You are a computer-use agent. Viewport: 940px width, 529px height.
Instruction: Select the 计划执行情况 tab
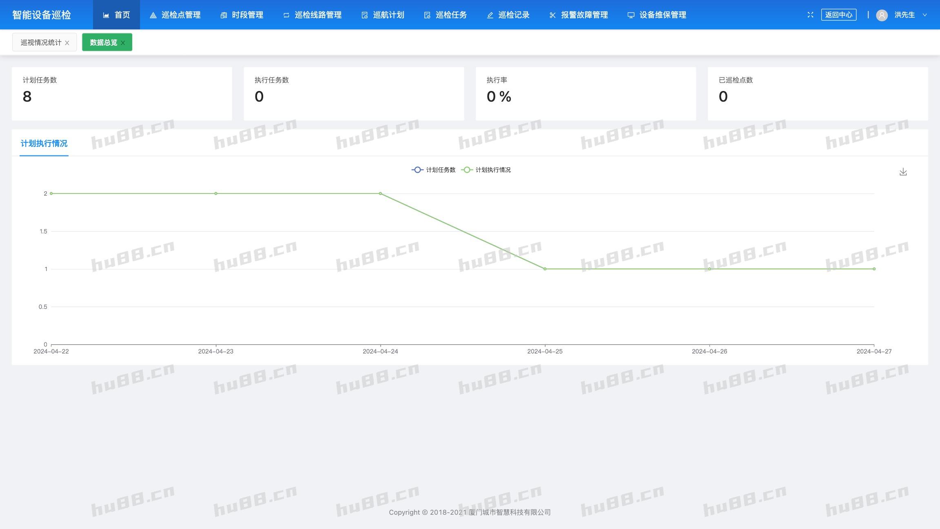coord(44,143)
